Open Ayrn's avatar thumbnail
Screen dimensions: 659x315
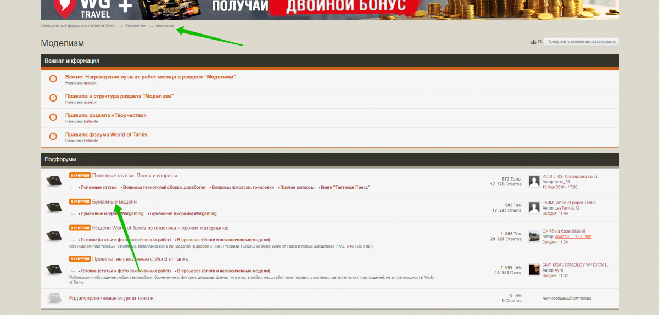click(x=533, y=269)
